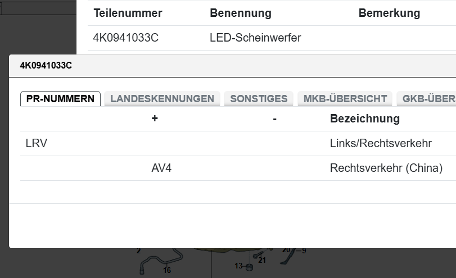Click the Teilenummer column header
Screen dimensions: 456x278
128,13
